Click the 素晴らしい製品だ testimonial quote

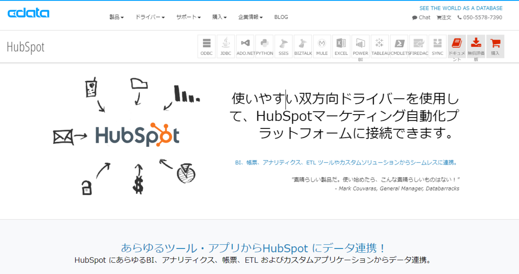coord(375,179)
